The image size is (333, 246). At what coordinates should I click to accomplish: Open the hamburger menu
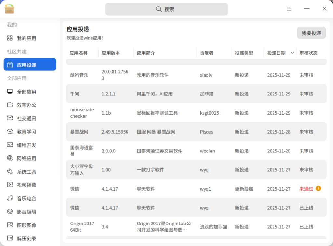[289, 9]
